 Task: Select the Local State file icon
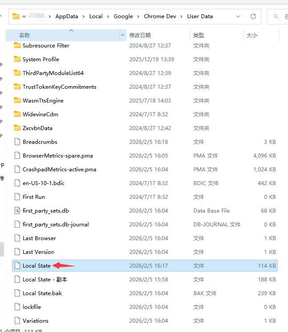[17, 266]
